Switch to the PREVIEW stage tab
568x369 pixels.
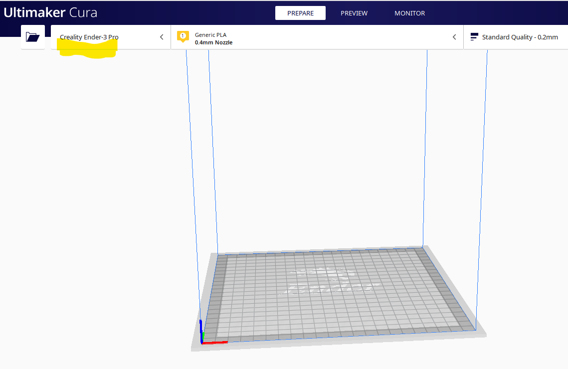click(x=354, y=13)
